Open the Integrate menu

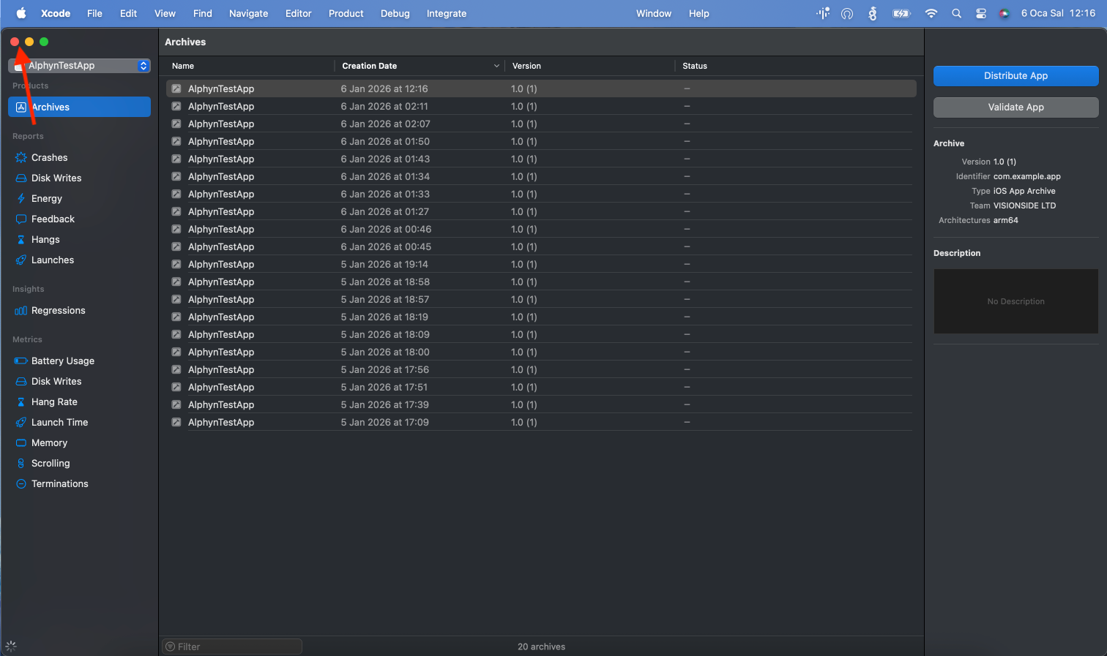(447, 13)
